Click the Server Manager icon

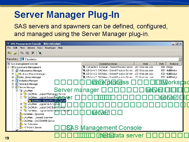[17, 87]
